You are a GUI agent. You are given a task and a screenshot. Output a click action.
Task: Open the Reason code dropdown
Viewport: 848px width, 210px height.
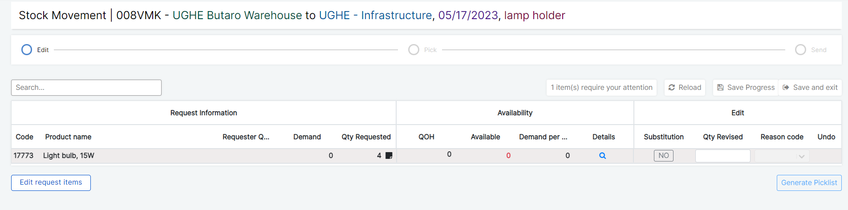pyautogui.click(x=782, y=156)
